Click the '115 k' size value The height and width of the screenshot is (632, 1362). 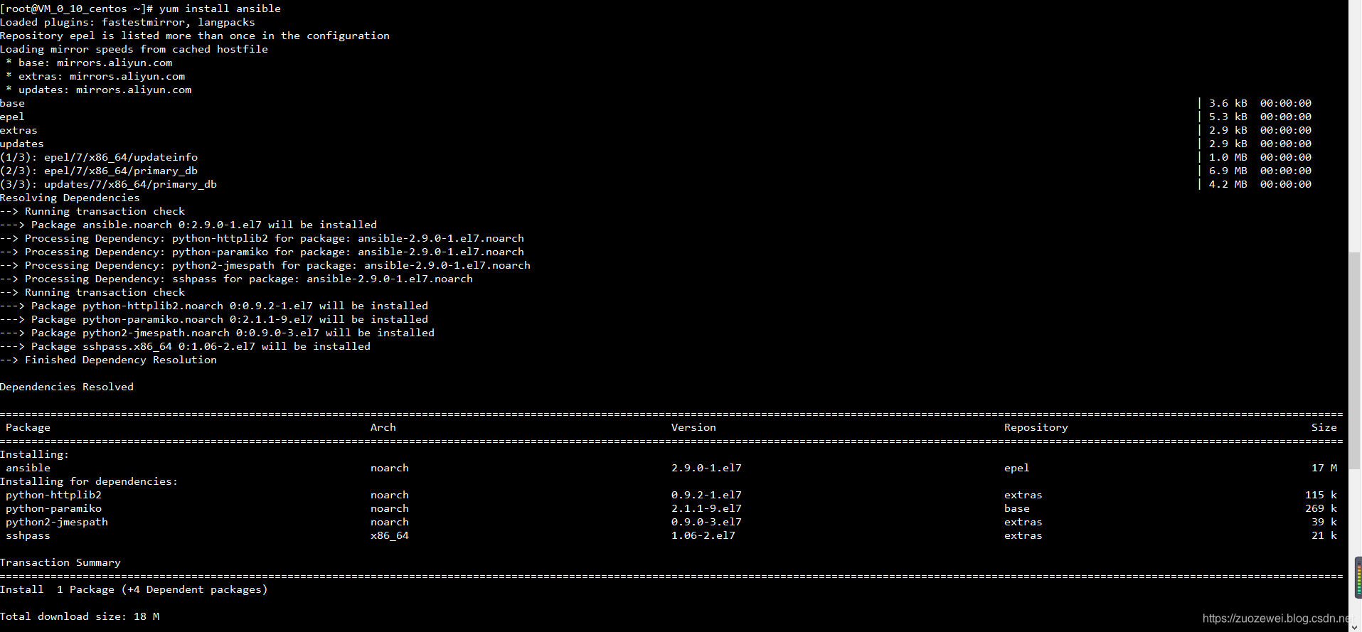point(1321,495)
